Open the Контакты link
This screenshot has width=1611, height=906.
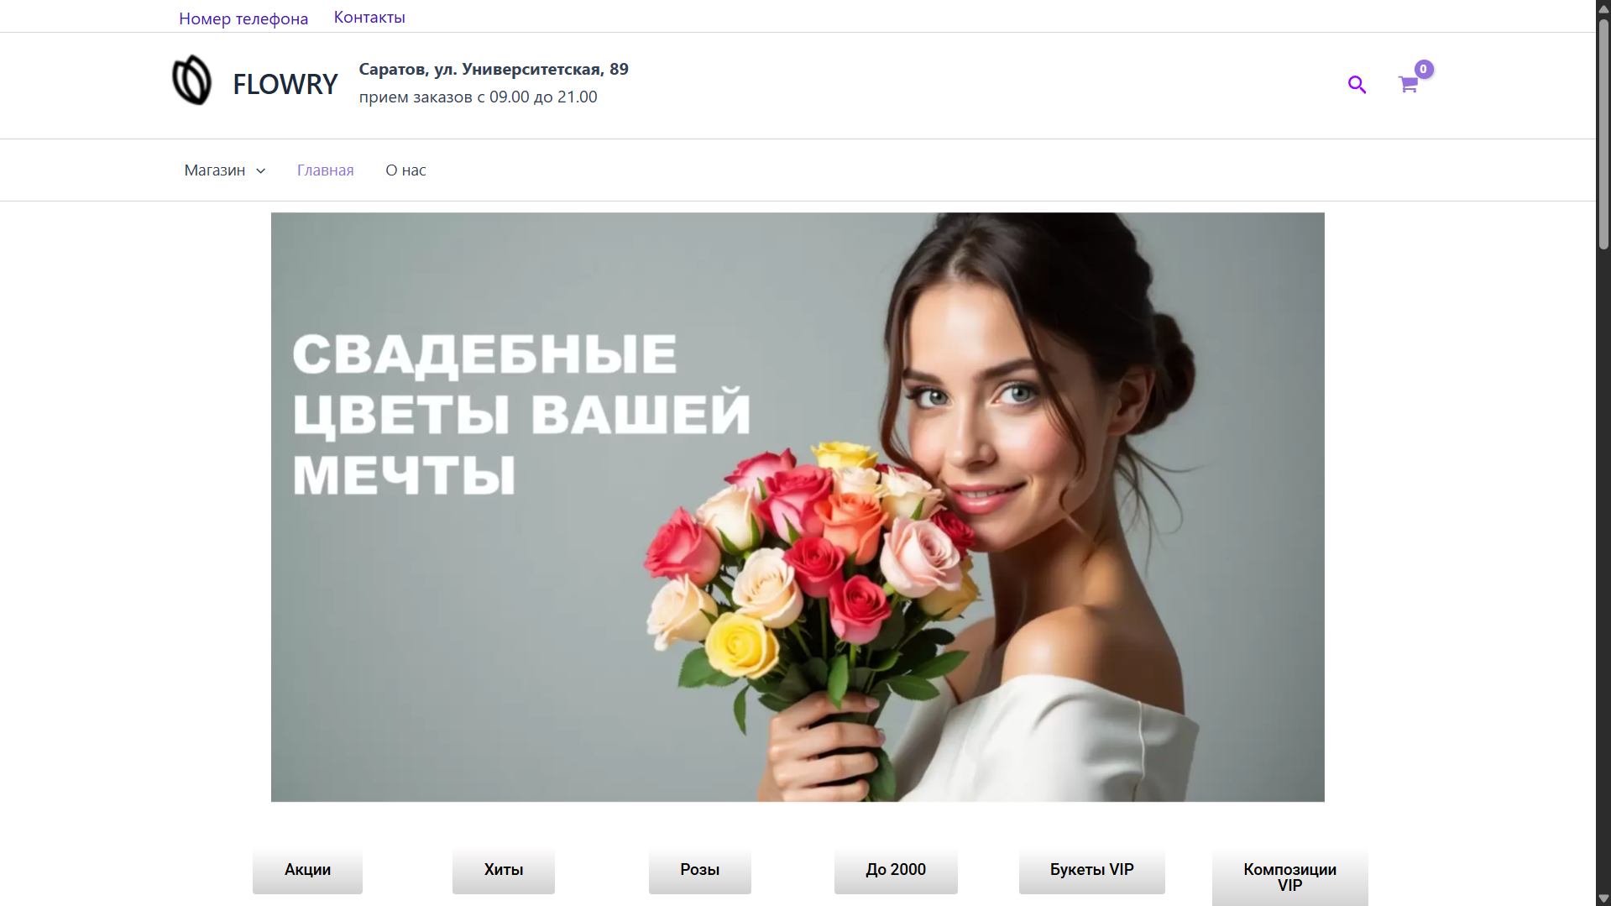[369, 18]
